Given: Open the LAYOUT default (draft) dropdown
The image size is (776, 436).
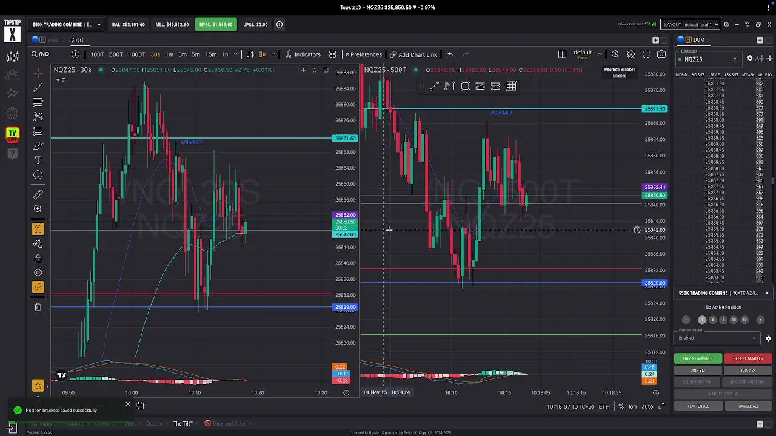Looking at the screenshot, I should tap(690, 25).
